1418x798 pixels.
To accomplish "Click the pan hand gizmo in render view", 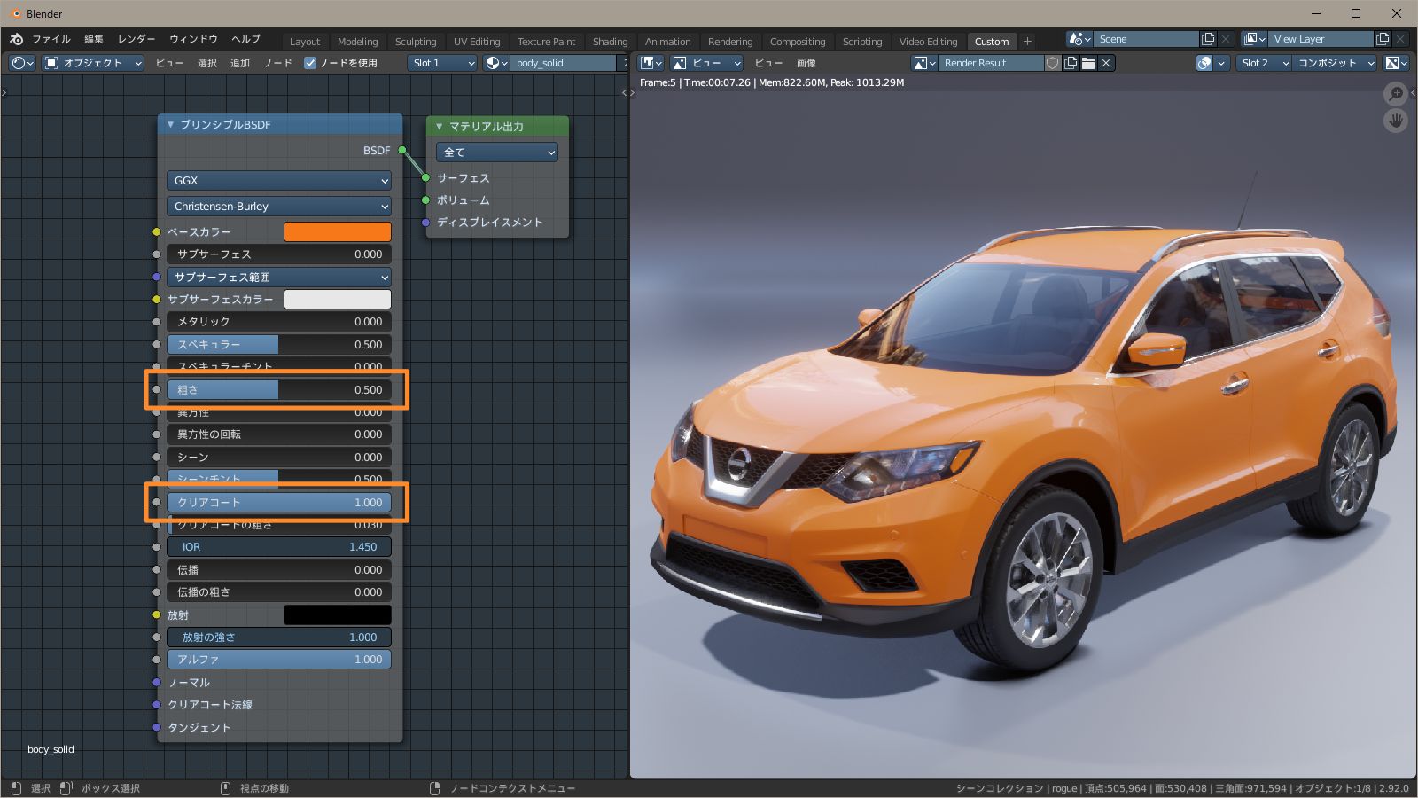I will pos(1396,121).
